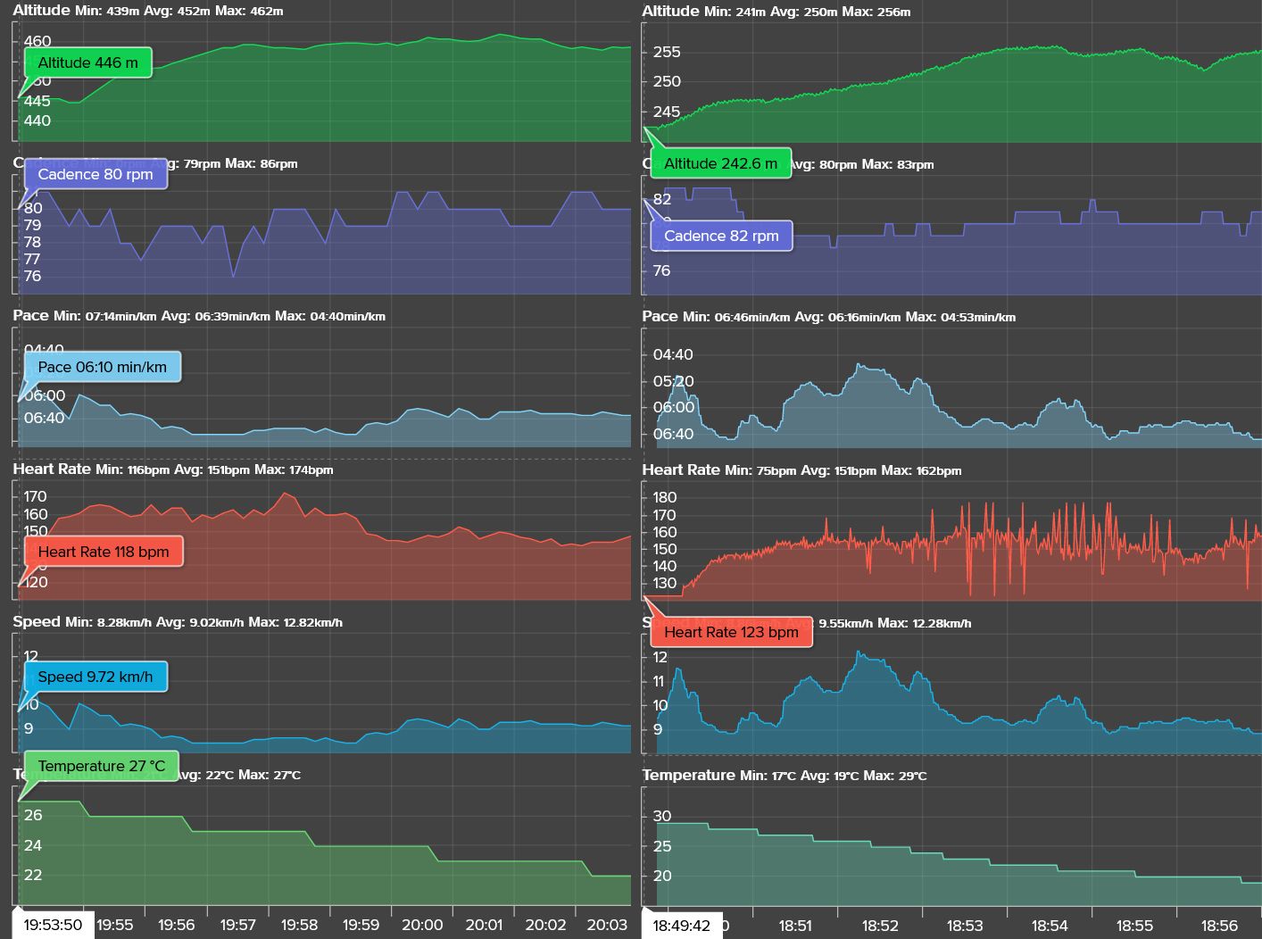
Task: Click the 'Max: 86rpm' cadence stat
Action: point(262,163)
